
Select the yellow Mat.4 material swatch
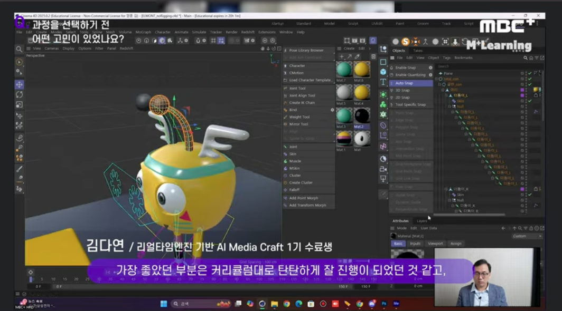361,93
